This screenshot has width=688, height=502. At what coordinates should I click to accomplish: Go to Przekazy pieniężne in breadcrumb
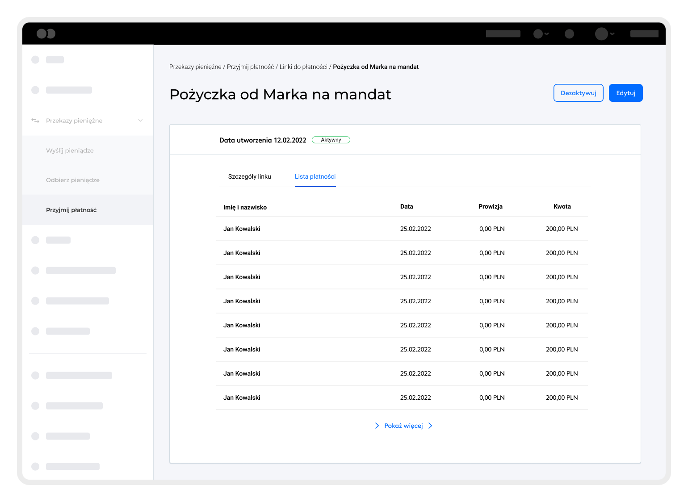point(195,67)
